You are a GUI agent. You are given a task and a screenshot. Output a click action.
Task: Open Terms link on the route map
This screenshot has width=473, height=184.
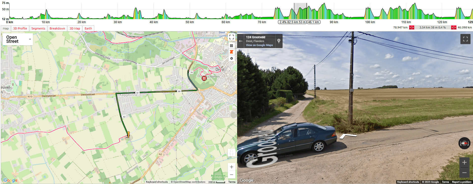tap(232, 182)
